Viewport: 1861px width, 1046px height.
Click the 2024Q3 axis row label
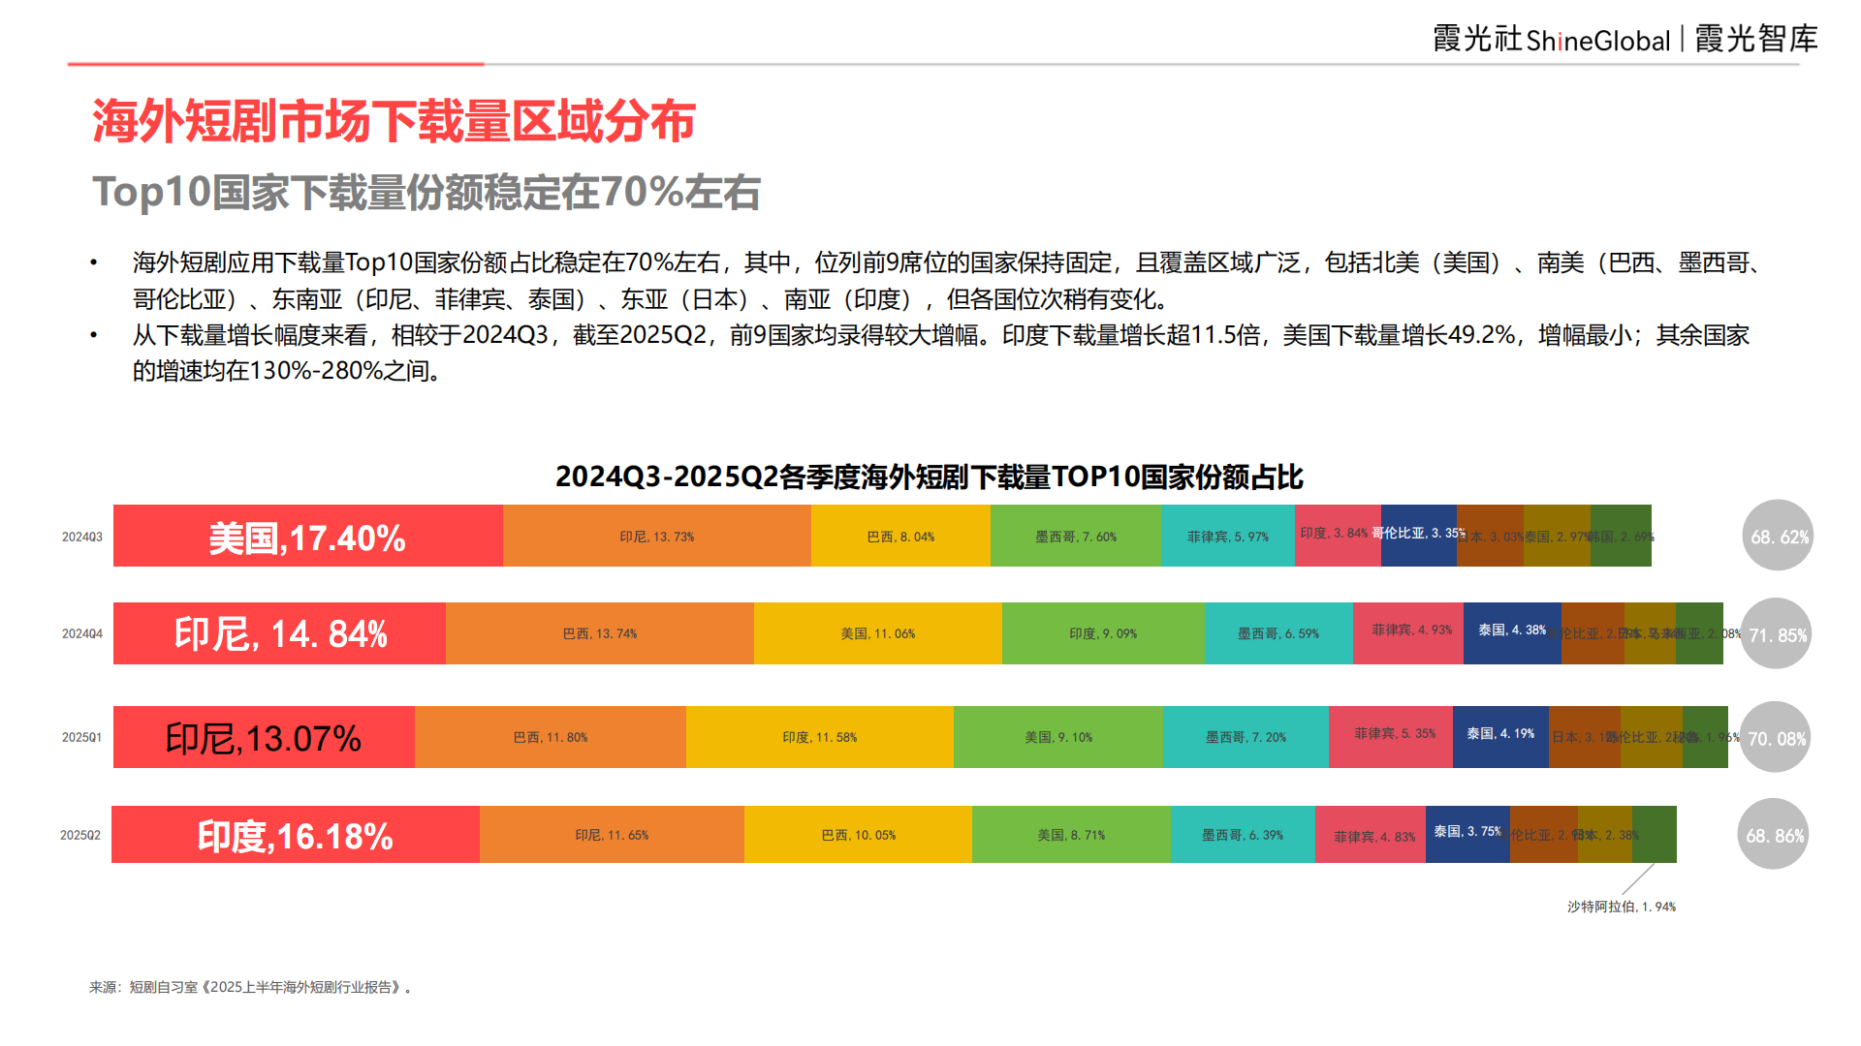84,536
